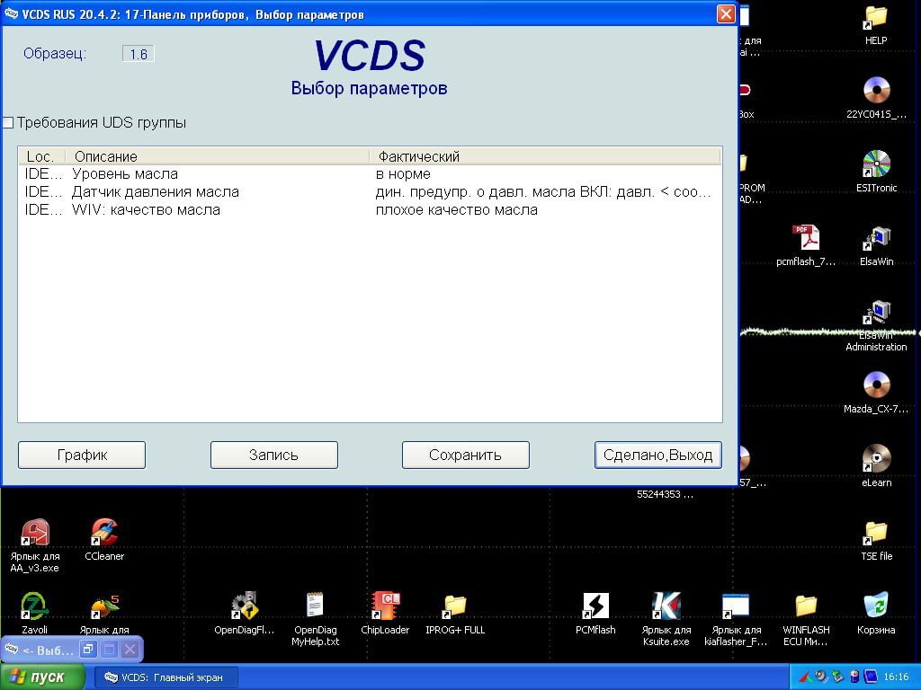This screenshot has width=921, height=690.
Task: Launch PCMflash desktop shortcut
Action: pos(595,613)
